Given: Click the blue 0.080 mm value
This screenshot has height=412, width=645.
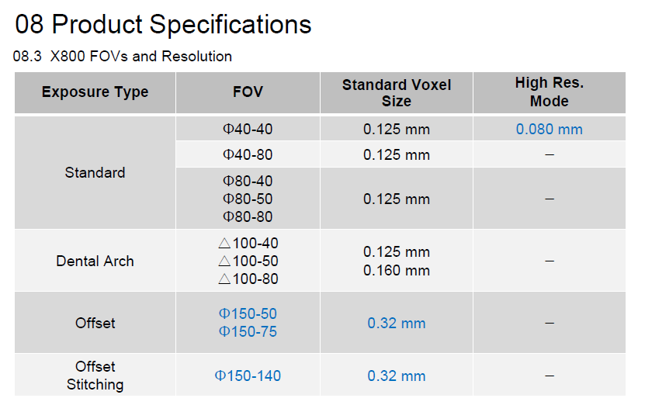Looking at the screenshot, I should [x=550, y=129].
